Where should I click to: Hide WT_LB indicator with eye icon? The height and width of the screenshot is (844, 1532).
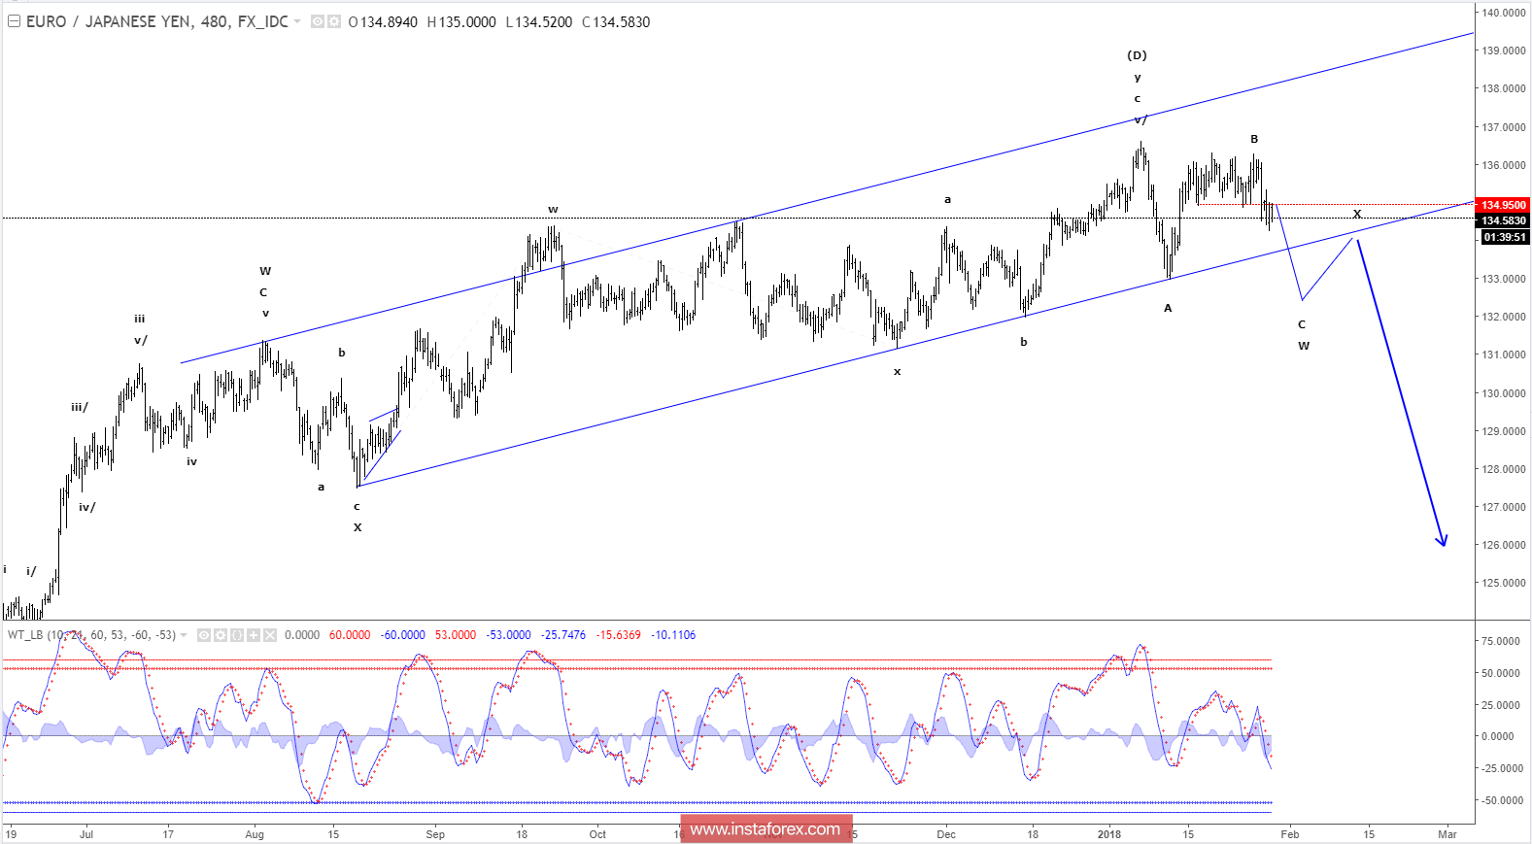204,635
